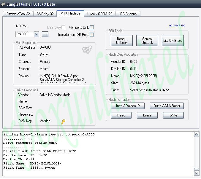Screen dimensions: 201x179
Task: Click the Vendor ID value '0xC2'
Action: click(x=134, y=62)
